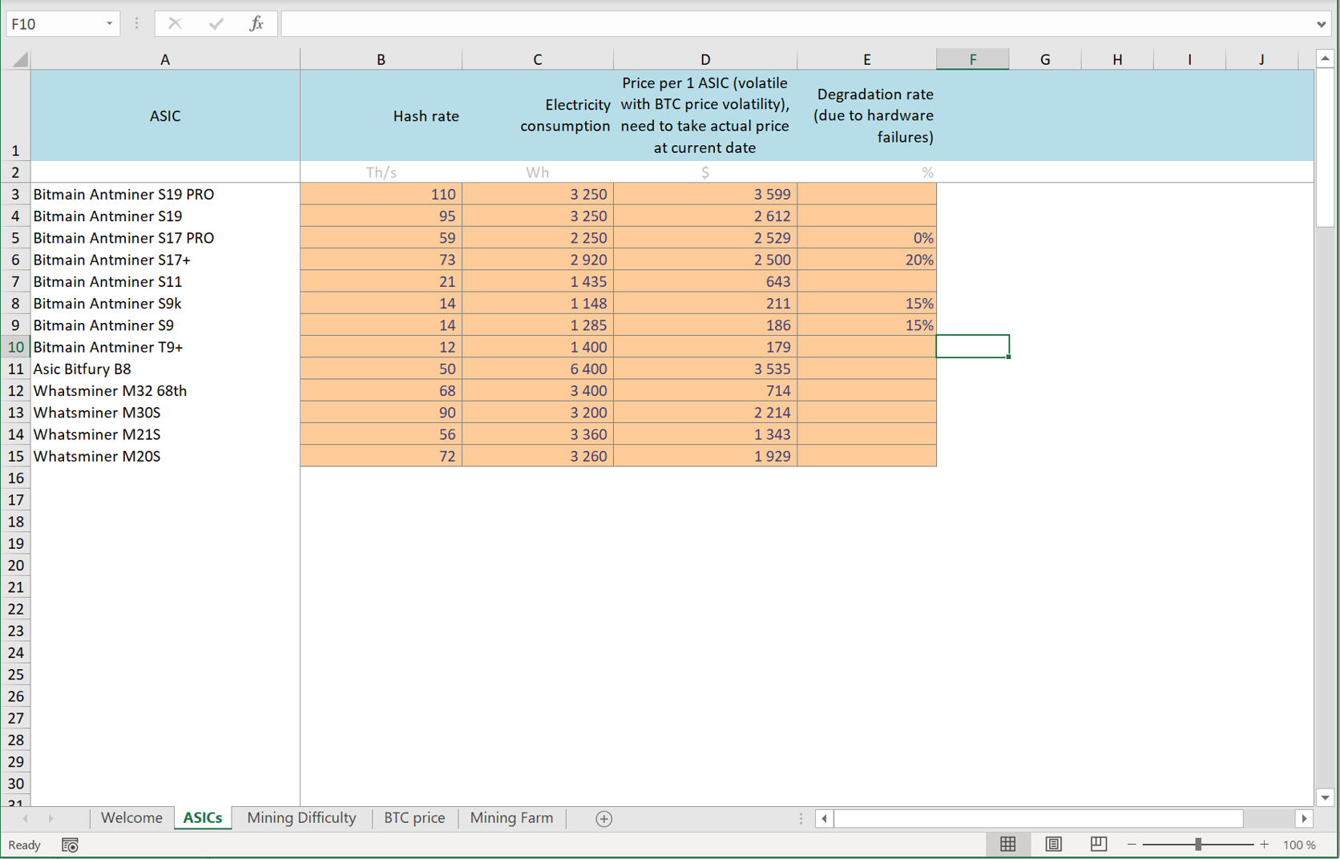Viewport: 1340px width, 859px height.
Task: Click vertical scrollbar up arrow
Action: coord(1325,58)
